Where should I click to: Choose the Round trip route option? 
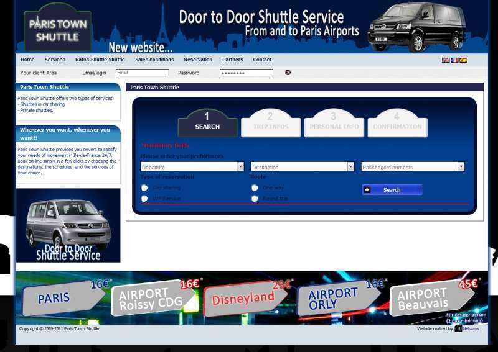(255, 199)
